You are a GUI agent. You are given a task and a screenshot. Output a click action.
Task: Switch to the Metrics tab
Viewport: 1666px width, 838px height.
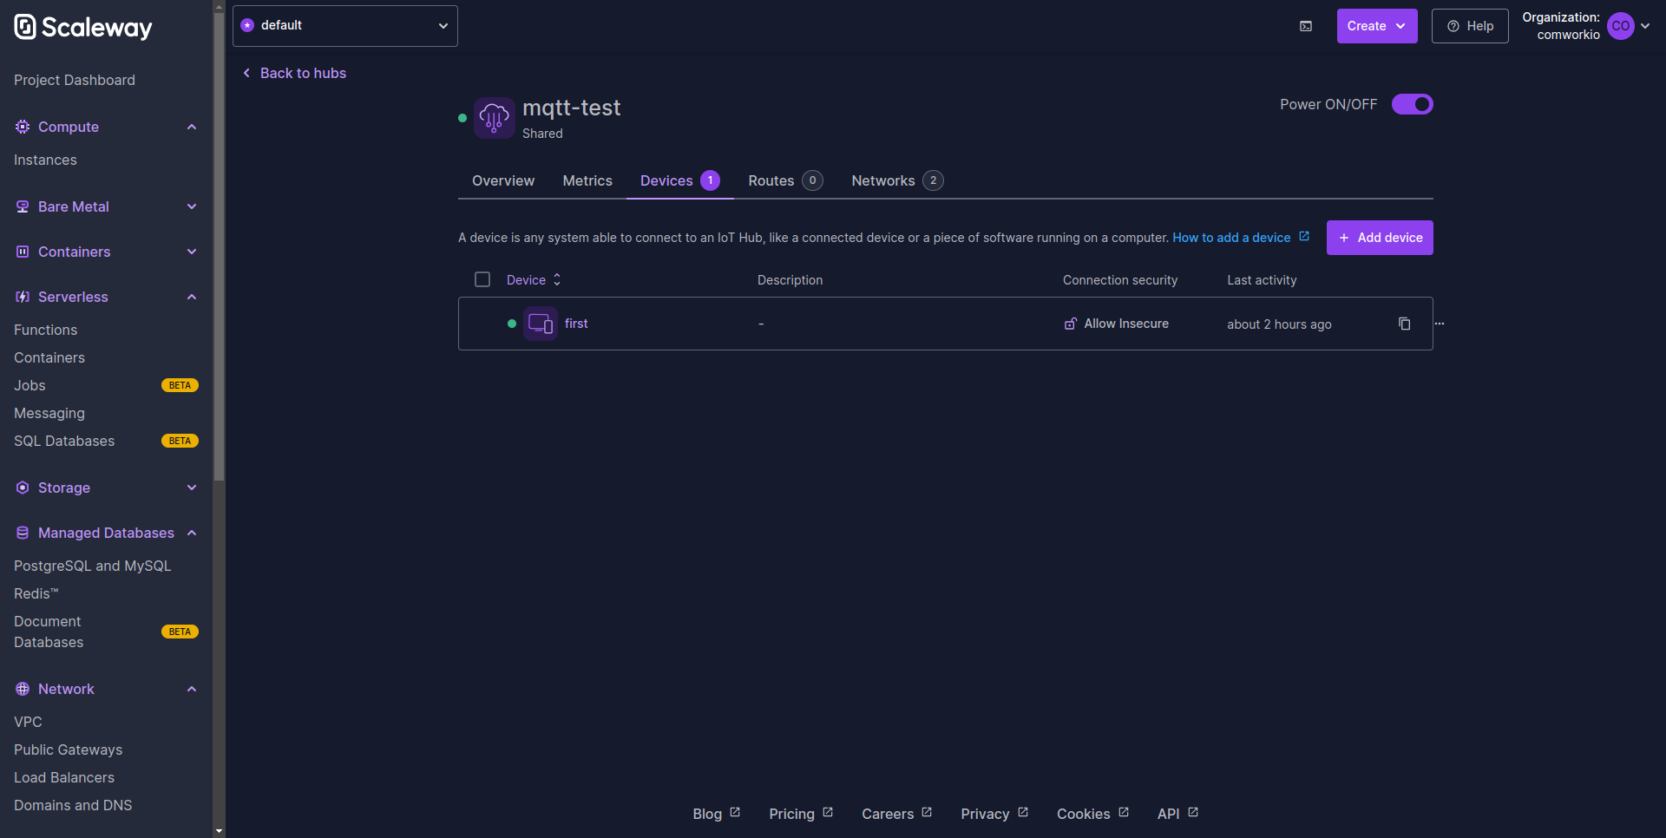tap(587, 180)
